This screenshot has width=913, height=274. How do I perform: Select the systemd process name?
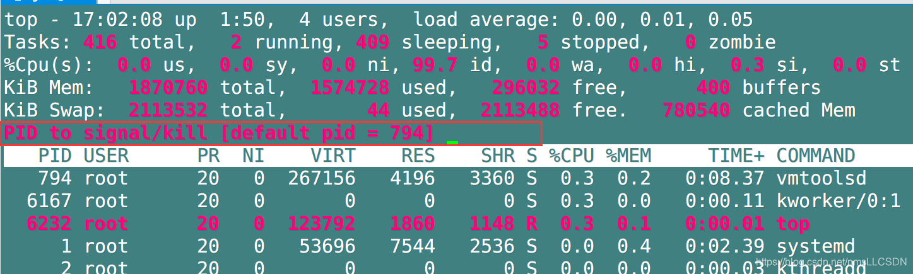coord(816,246)
